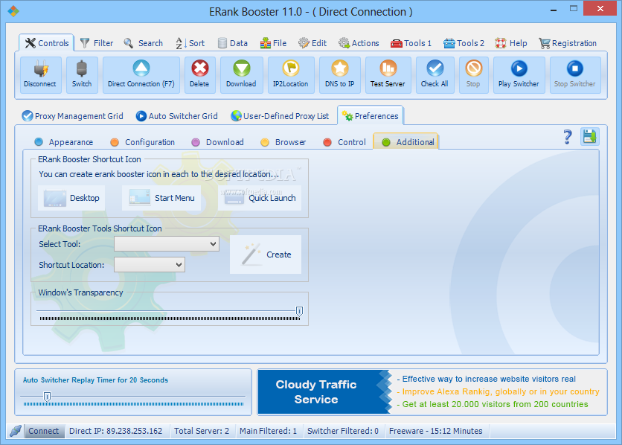Open the Tools 1 tab
The height and width of the screenshot is (445, 622).
point(411,43)
